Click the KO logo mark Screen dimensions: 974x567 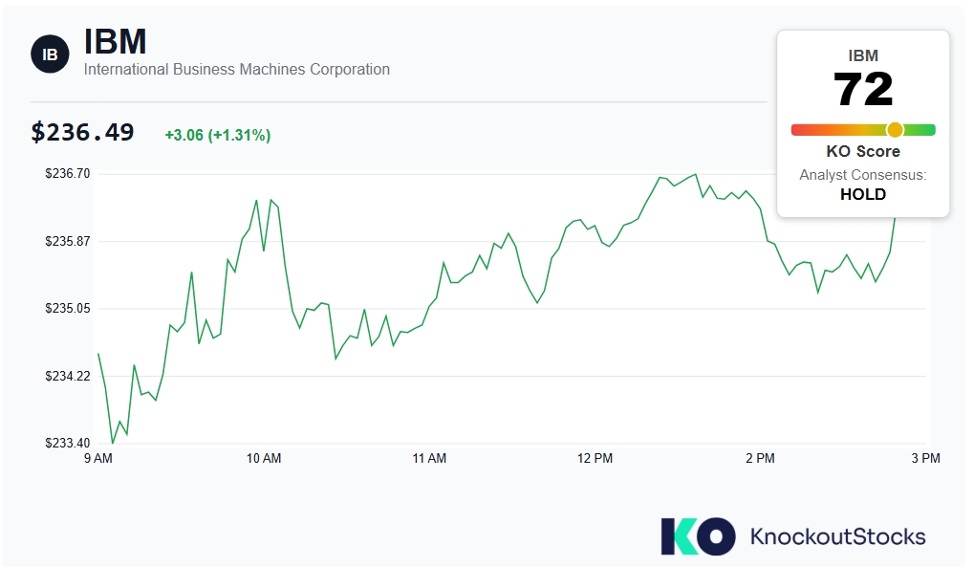(698, 535)
